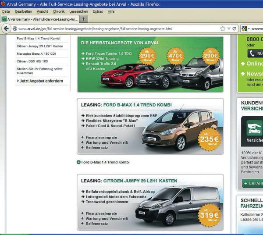
Task: Click the Ford Focus Turnier 1.6 TDCi item
Action: pos(109,53)
